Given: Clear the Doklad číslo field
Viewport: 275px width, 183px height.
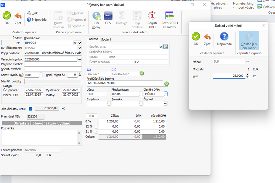Looking at the screenshot, I should 75,43.
